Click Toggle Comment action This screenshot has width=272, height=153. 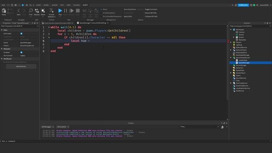pyautogui.click(x=151, y=9)
